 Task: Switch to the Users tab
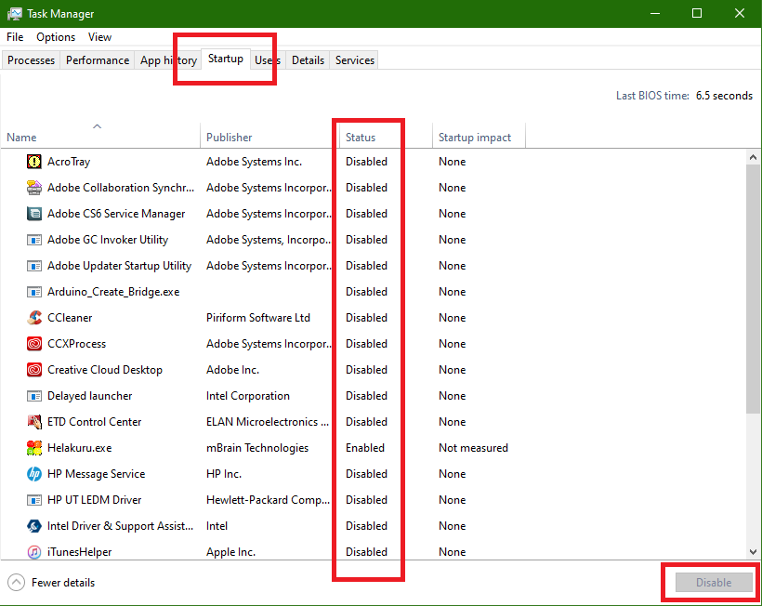268,60
